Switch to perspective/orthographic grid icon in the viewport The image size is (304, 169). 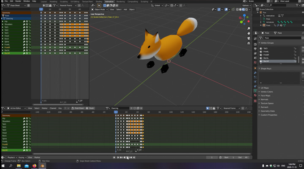pyautogui.click(x=249, y=43)
